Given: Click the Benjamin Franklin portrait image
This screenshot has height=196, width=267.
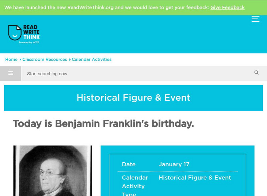Looking at the screenshot, I should tap(52, 171).
